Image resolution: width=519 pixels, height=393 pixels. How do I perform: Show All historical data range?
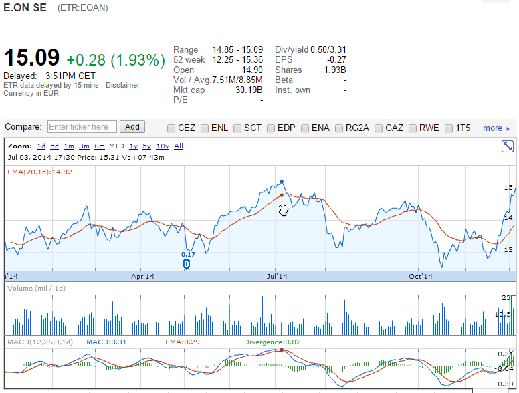click(x=179, y=146)
